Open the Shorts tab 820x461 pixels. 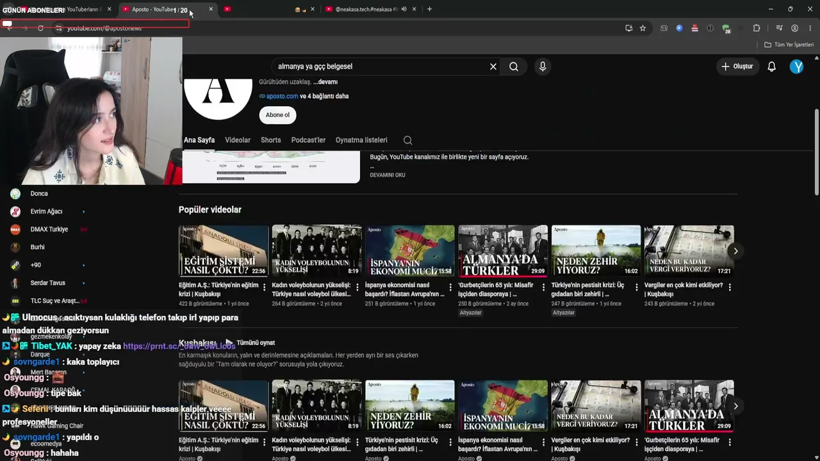(x=271, y=140)
